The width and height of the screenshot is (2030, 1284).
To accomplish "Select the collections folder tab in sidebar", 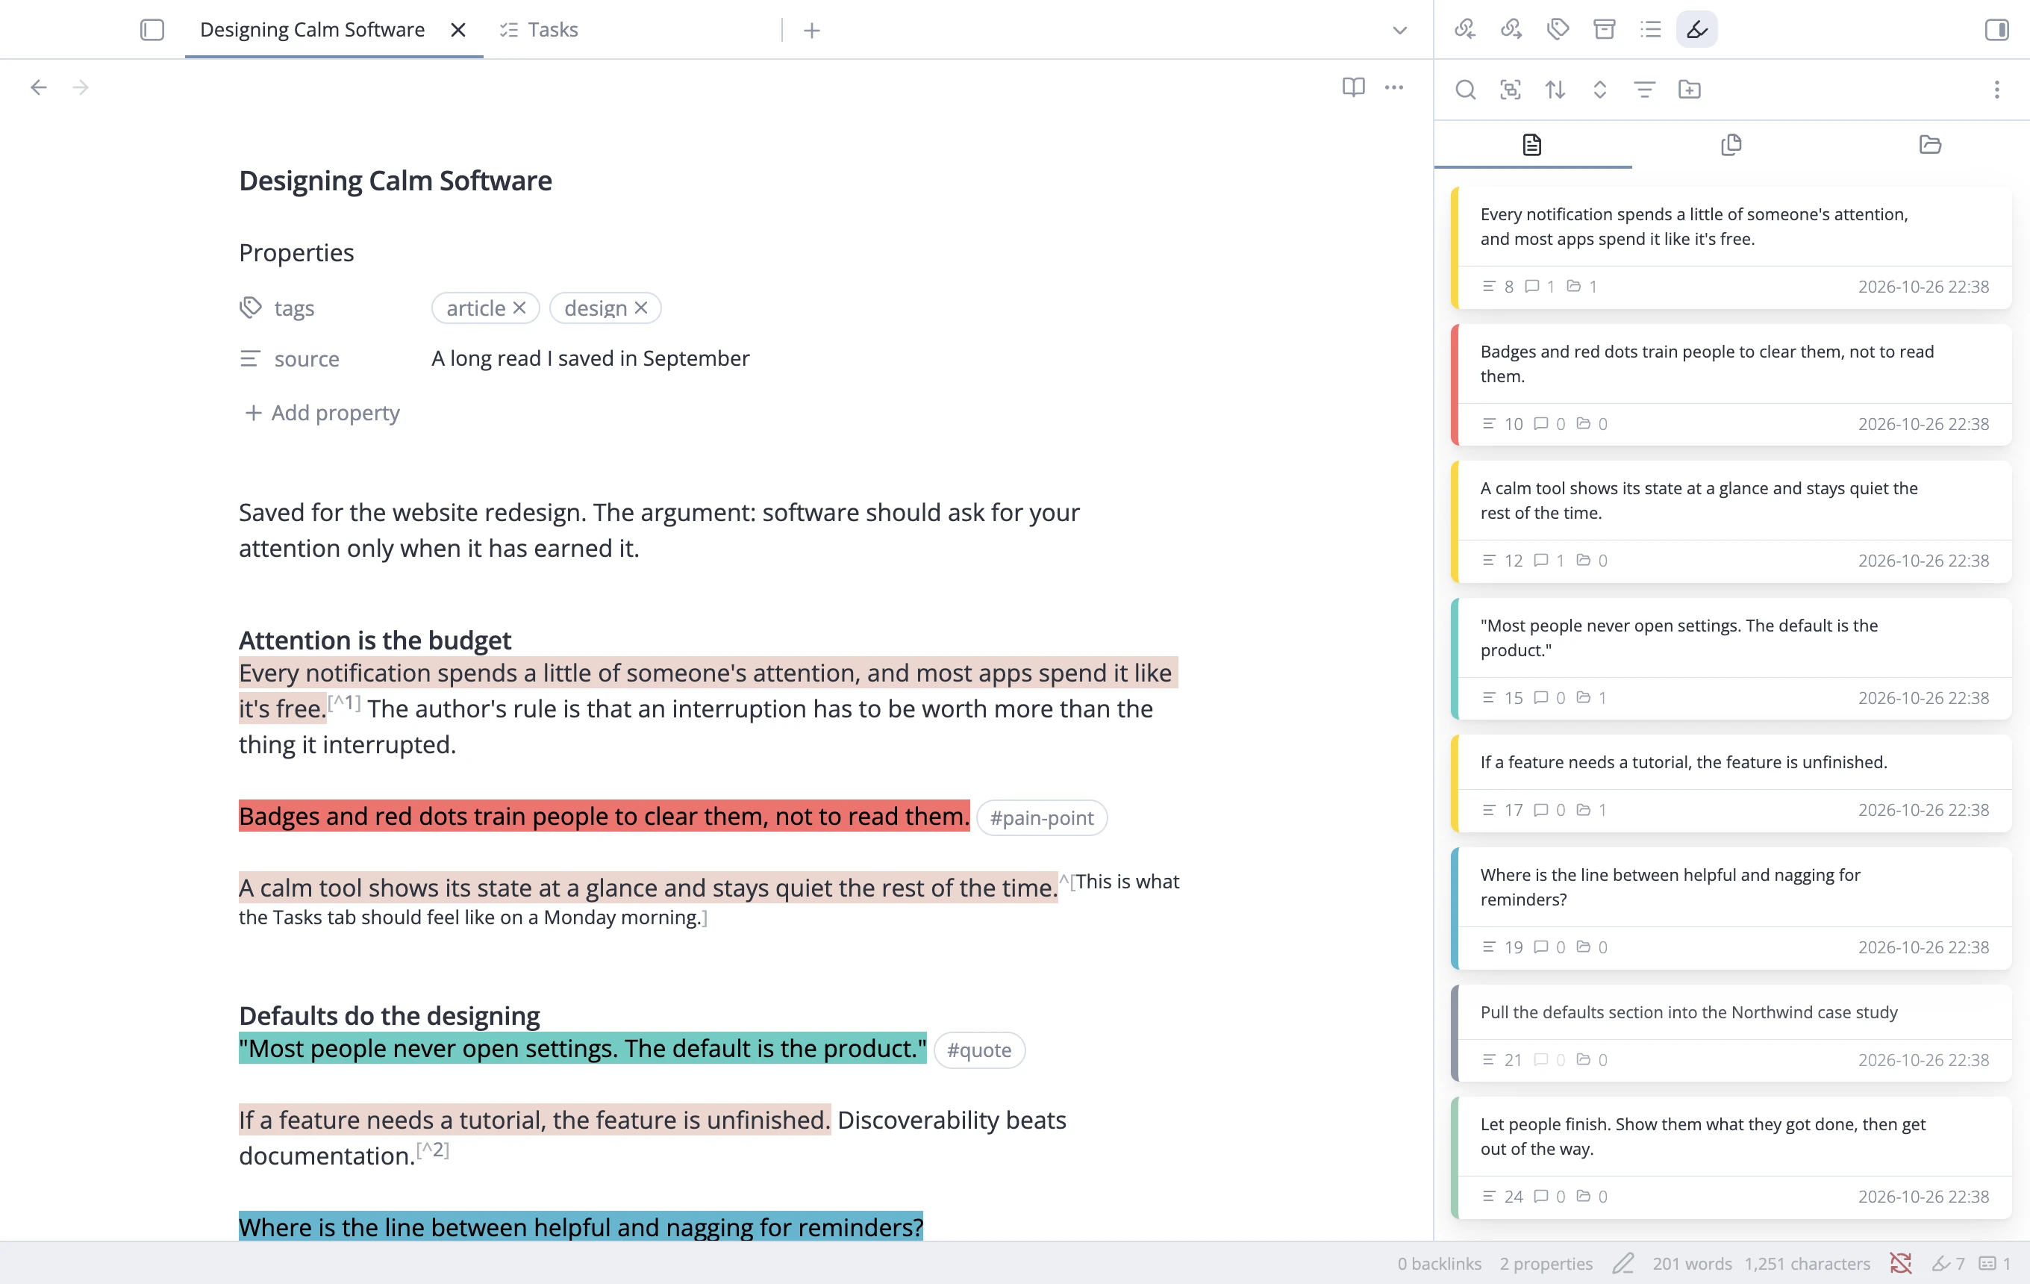I will (x=1930, y=144).
